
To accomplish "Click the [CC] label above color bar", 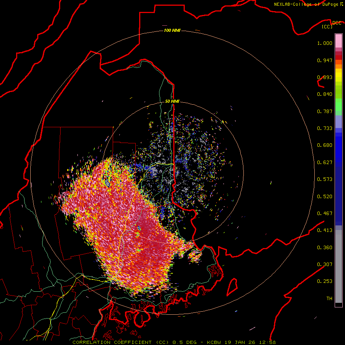I will [x=327, y=27].
